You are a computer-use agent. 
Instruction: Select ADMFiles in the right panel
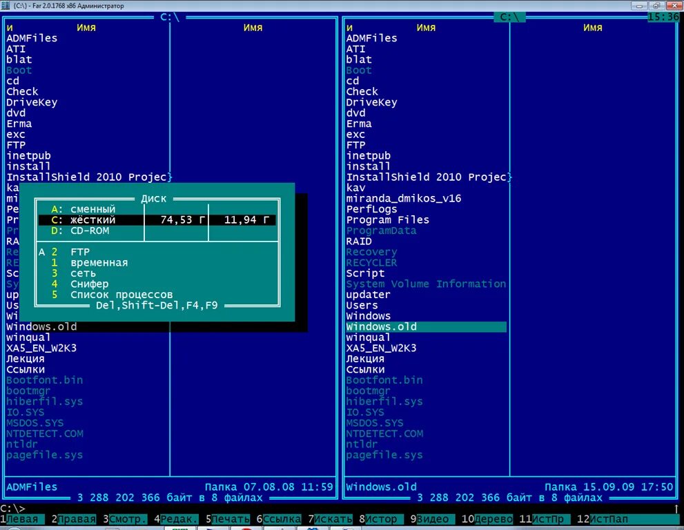[371, 38]
